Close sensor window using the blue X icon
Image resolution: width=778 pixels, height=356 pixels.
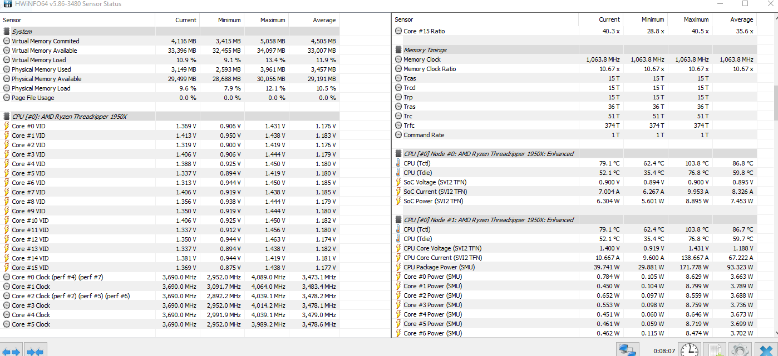pos(766,350)
